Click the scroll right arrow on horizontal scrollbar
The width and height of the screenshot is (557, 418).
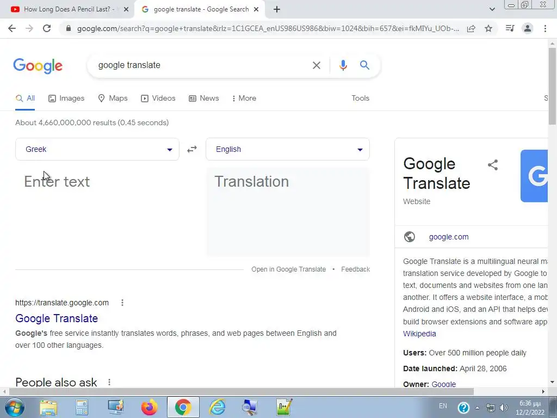tap(543, 391)
